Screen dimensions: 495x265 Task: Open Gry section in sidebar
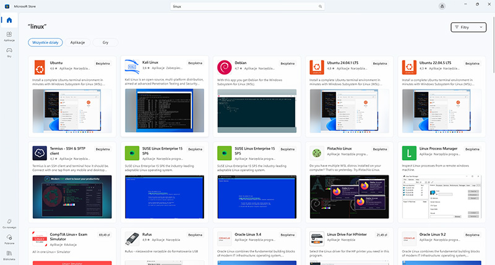coord(9,53)
